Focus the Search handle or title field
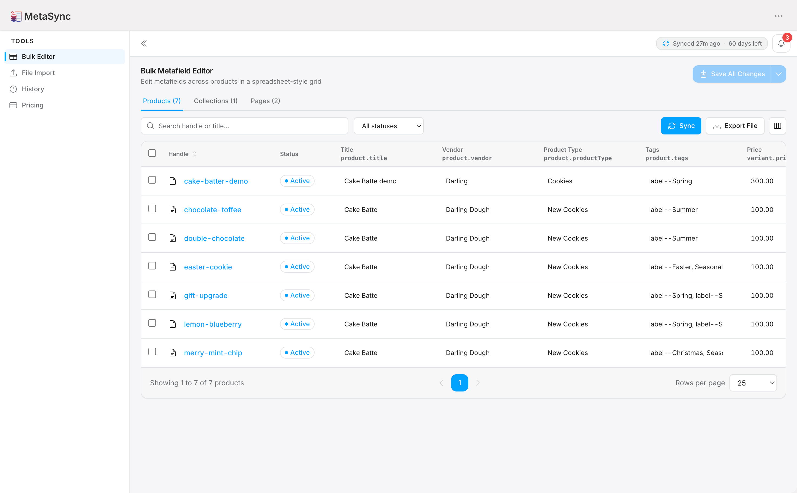Screen dimensions: 797x493 point(245,126)
